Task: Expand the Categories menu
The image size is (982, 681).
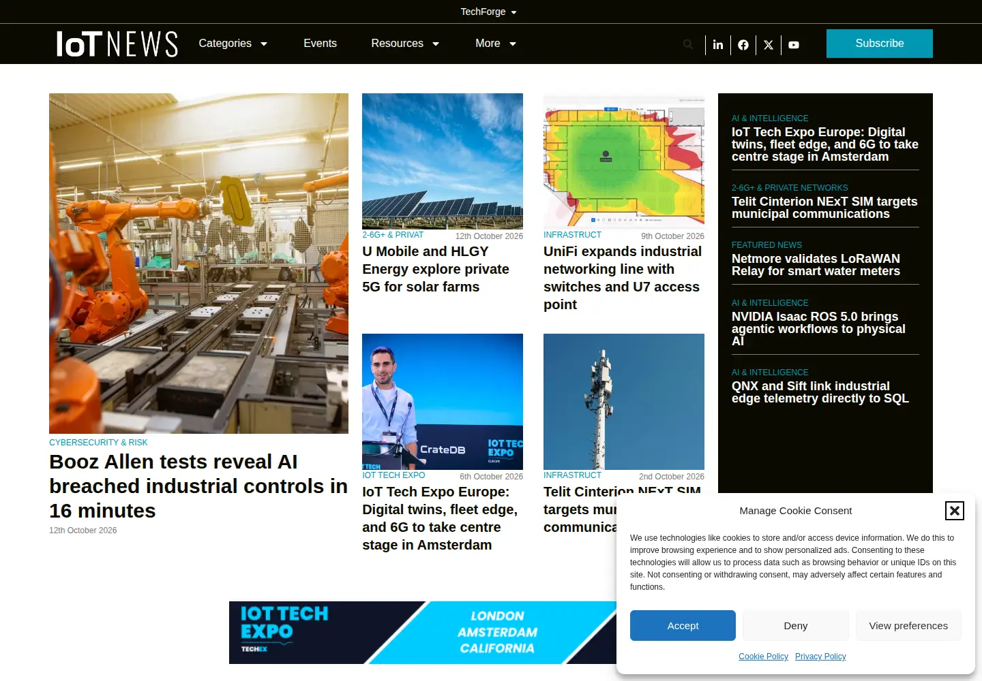Action: click(x=233, y=44)
